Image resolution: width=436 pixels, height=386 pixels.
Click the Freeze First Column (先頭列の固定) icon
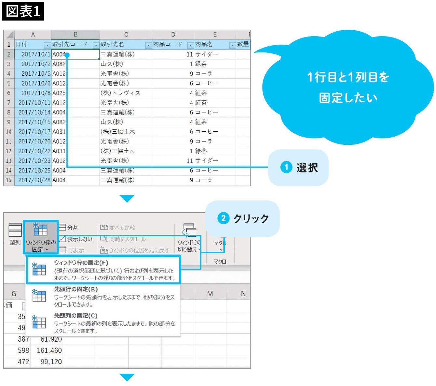click(39, 322)
